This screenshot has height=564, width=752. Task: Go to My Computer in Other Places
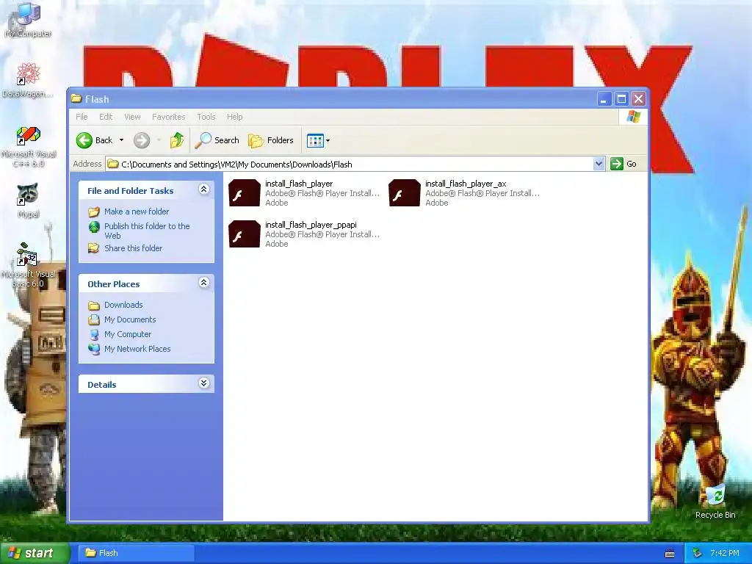[x=128, y=334]
